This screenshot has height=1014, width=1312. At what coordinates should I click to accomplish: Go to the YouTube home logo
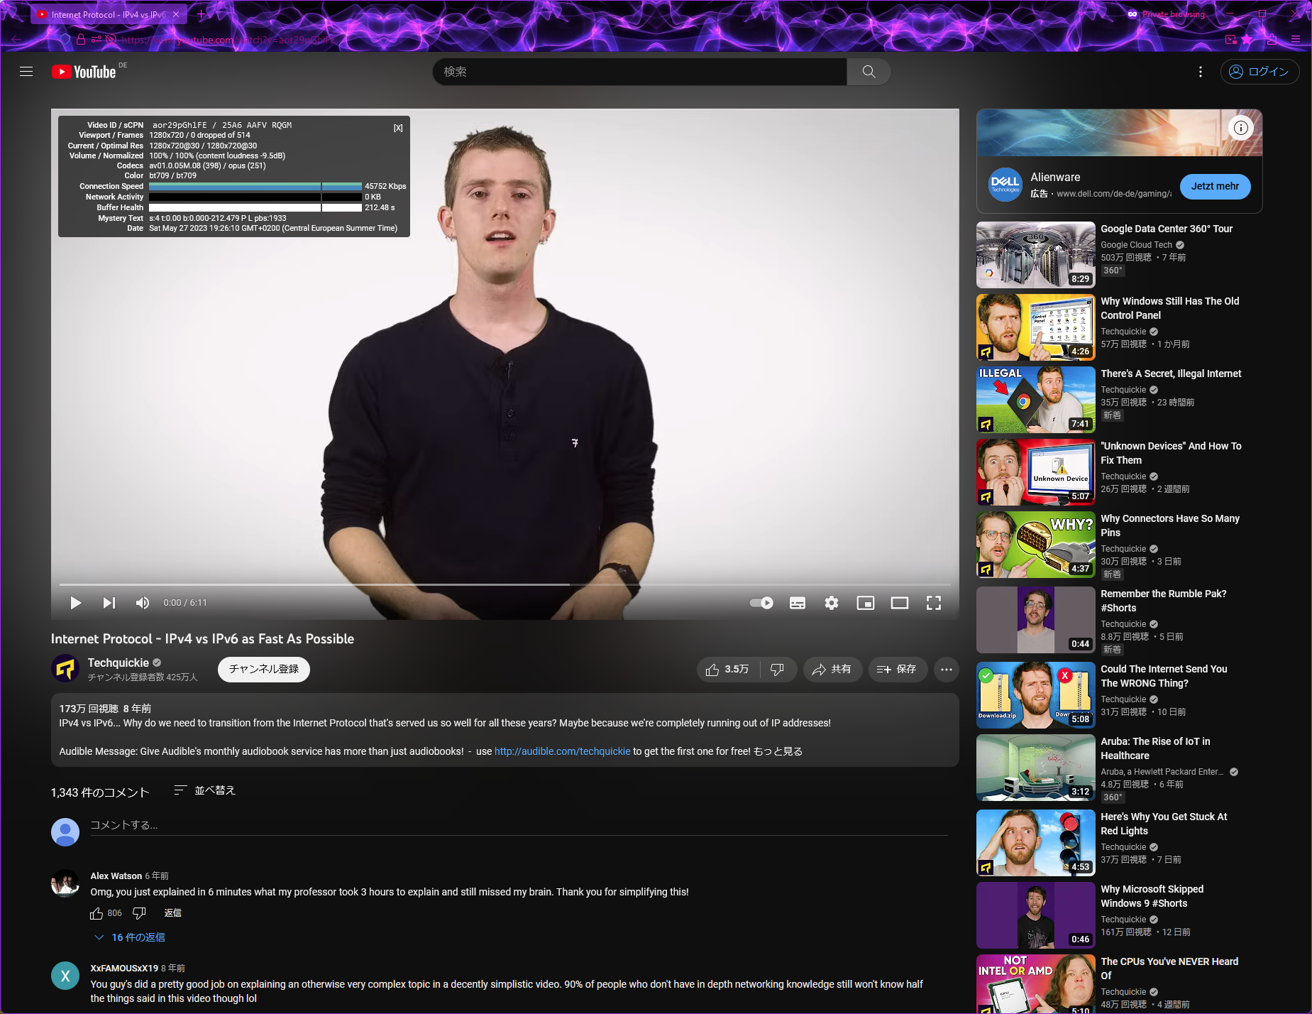[84, 72]
